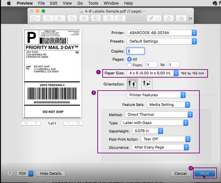Open the Printer dropdown 4BARCODE 4B-2074A

162,33
